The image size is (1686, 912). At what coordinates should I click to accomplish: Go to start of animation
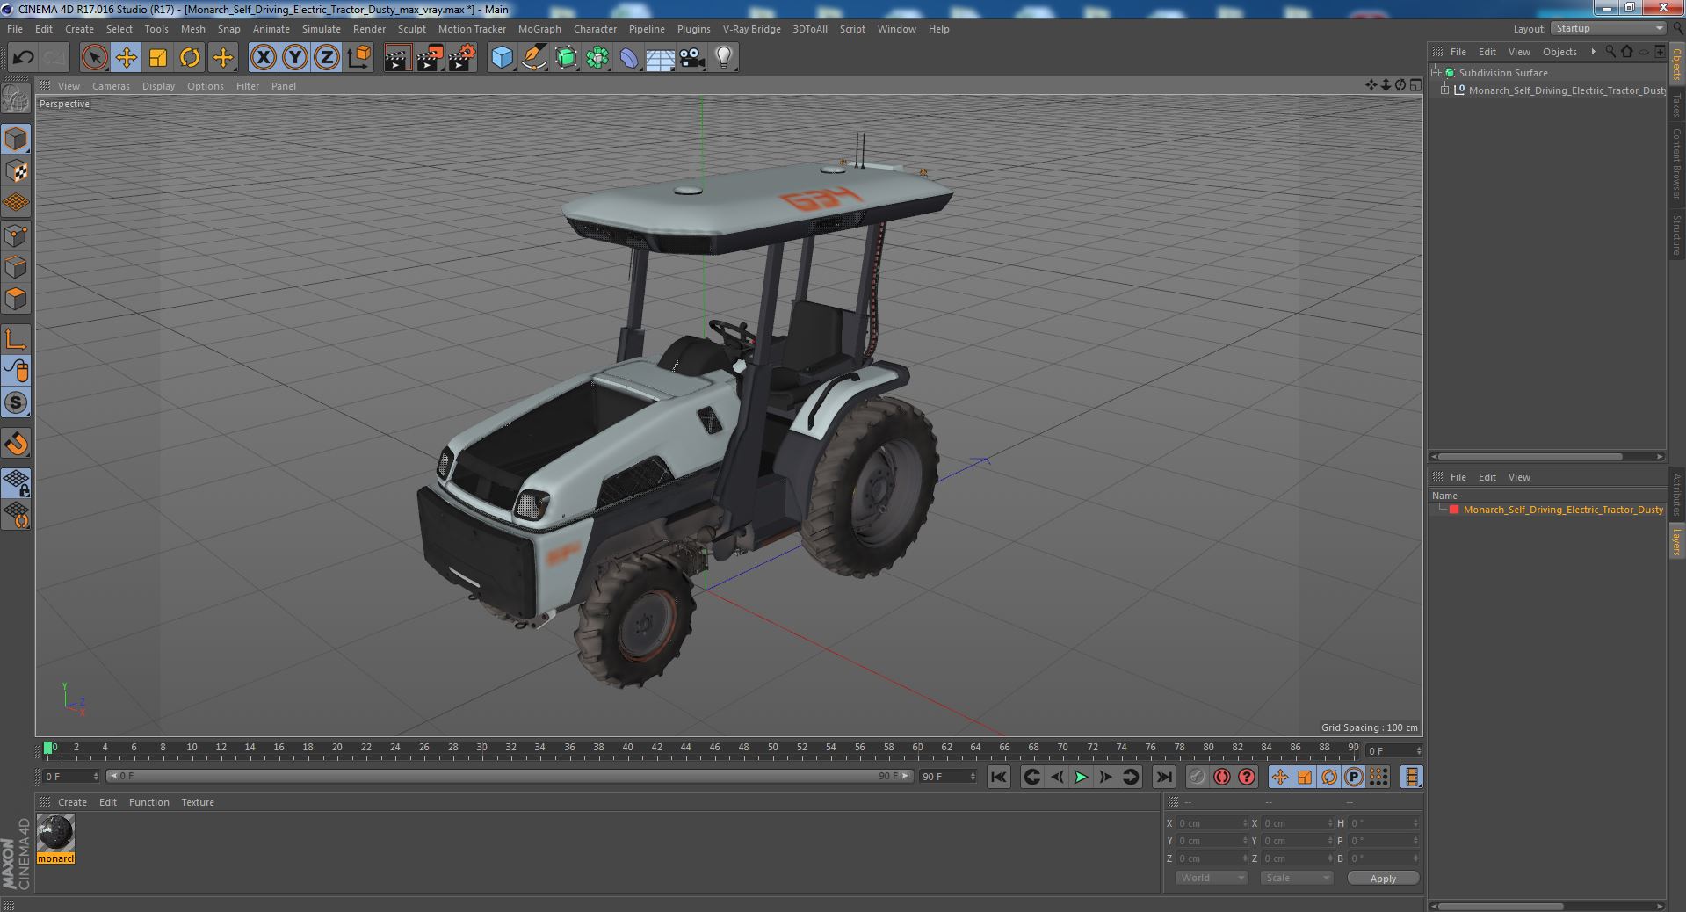point(998,777)
